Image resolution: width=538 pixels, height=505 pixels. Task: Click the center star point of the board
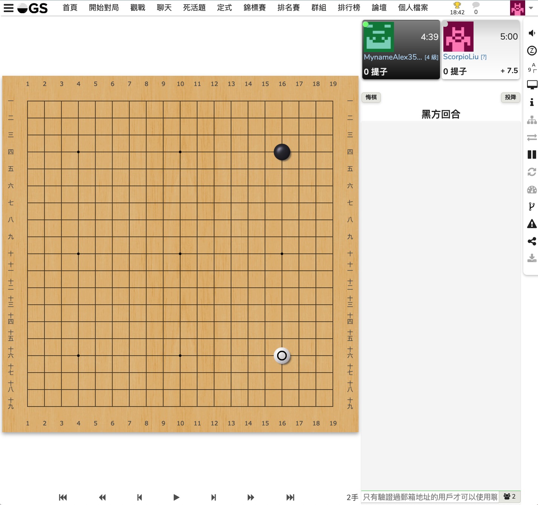click(x=180, y=254)
